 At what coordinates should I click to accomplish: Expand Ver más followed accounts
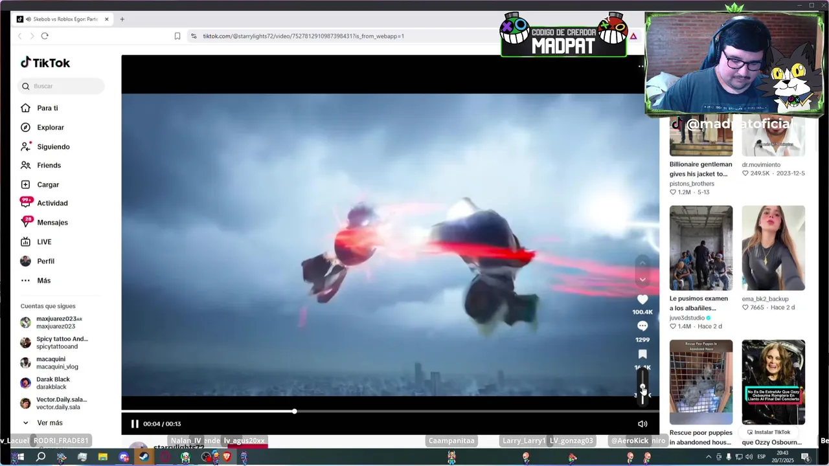click(49, 423)
